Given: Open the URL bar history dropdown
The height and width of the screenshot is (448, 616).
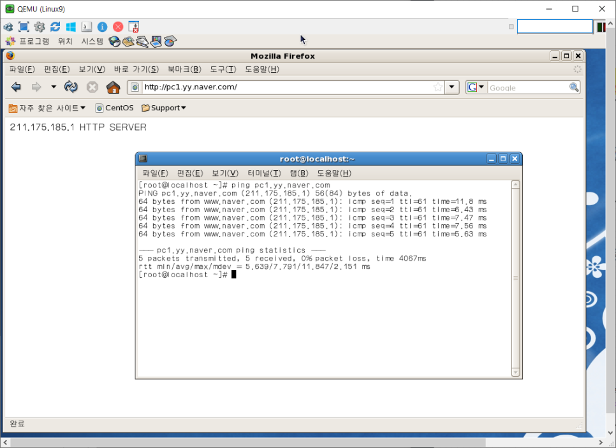Looking at the screenshot, I should click(451, 87).
